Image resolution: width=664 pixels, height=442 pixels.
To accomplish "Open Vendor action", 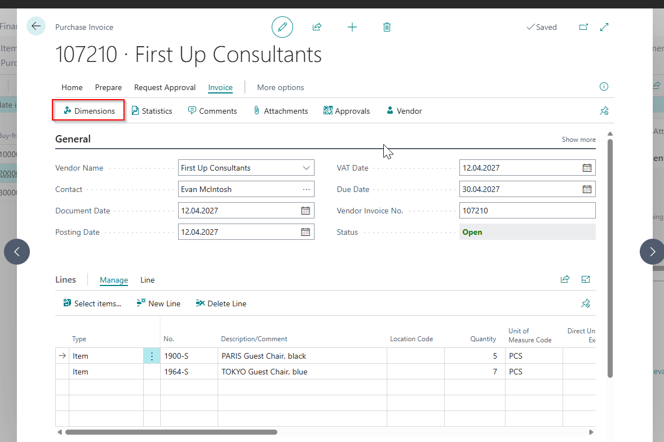I will (404, 111).
